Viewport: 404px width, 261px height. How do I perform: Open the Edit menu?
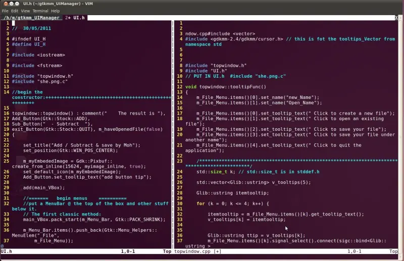tap(15, 11)
